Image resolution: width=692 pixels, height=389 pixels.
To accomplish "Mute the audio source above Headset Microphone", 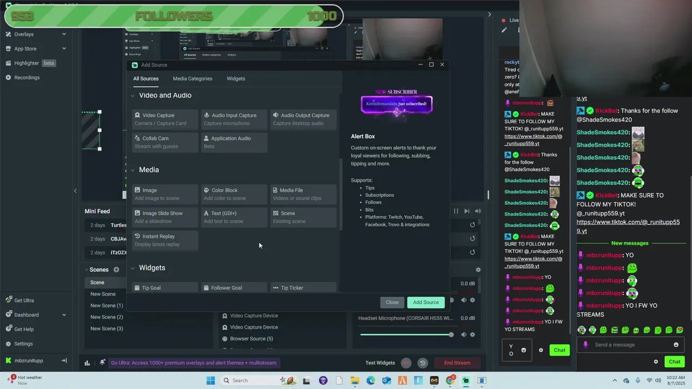I will coord(463,300).
